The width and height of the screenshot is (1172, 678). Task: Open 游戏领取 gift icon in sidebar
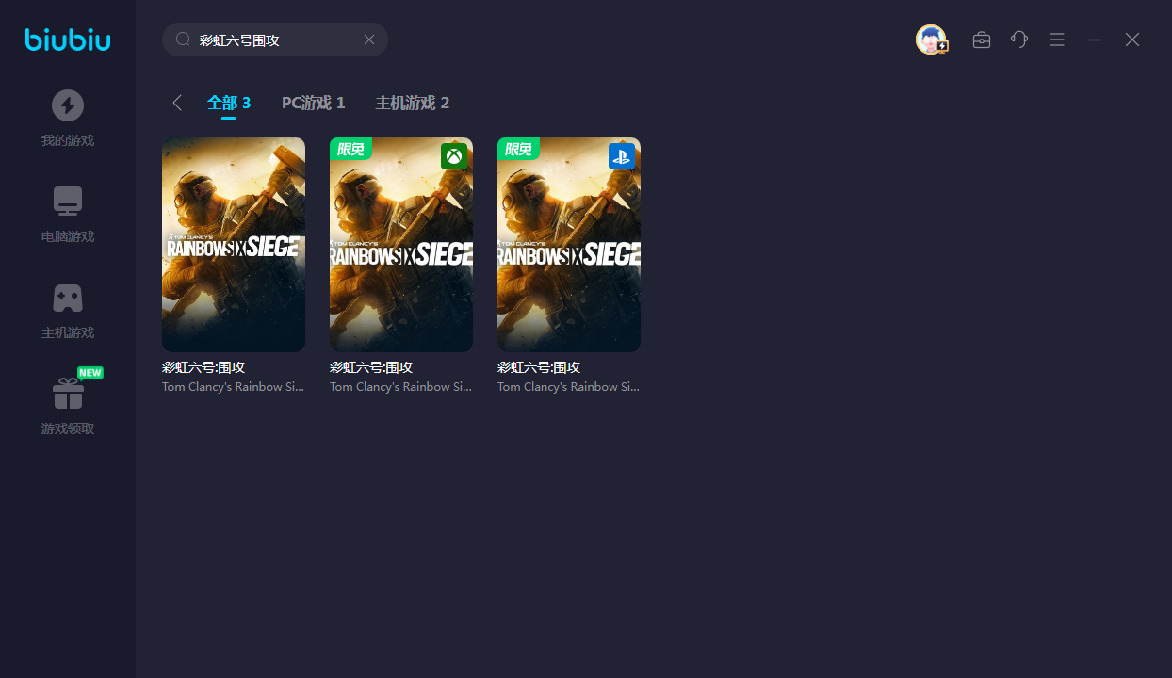click(68, 393)
